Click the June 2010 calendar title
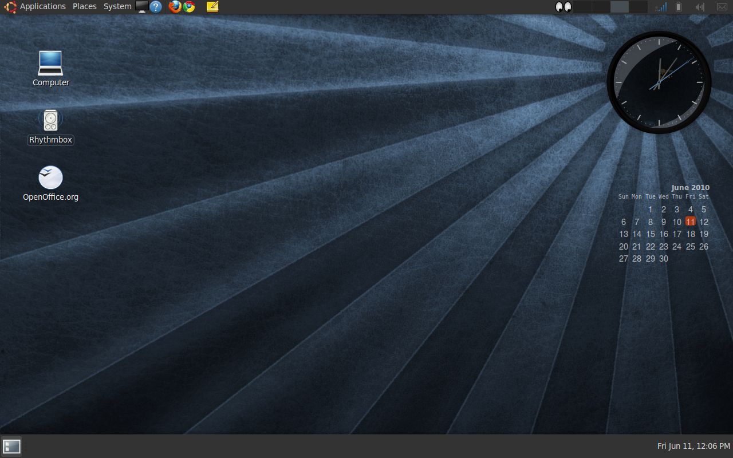The width and height of the screenshot is (733, 458). [691, 187]
